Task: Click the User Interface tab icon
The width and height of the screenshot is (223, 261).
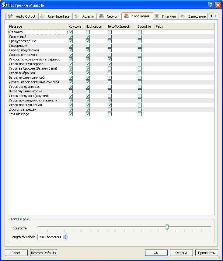Action: (x=43, y=16)
